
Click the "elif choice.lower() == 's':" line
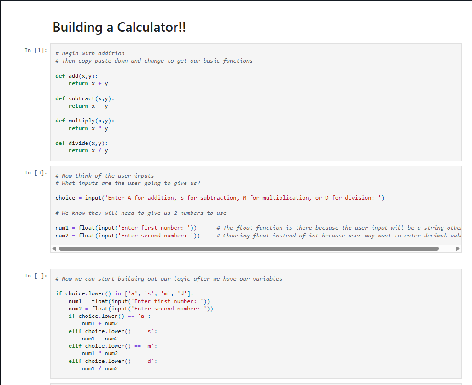coord(113,331)
